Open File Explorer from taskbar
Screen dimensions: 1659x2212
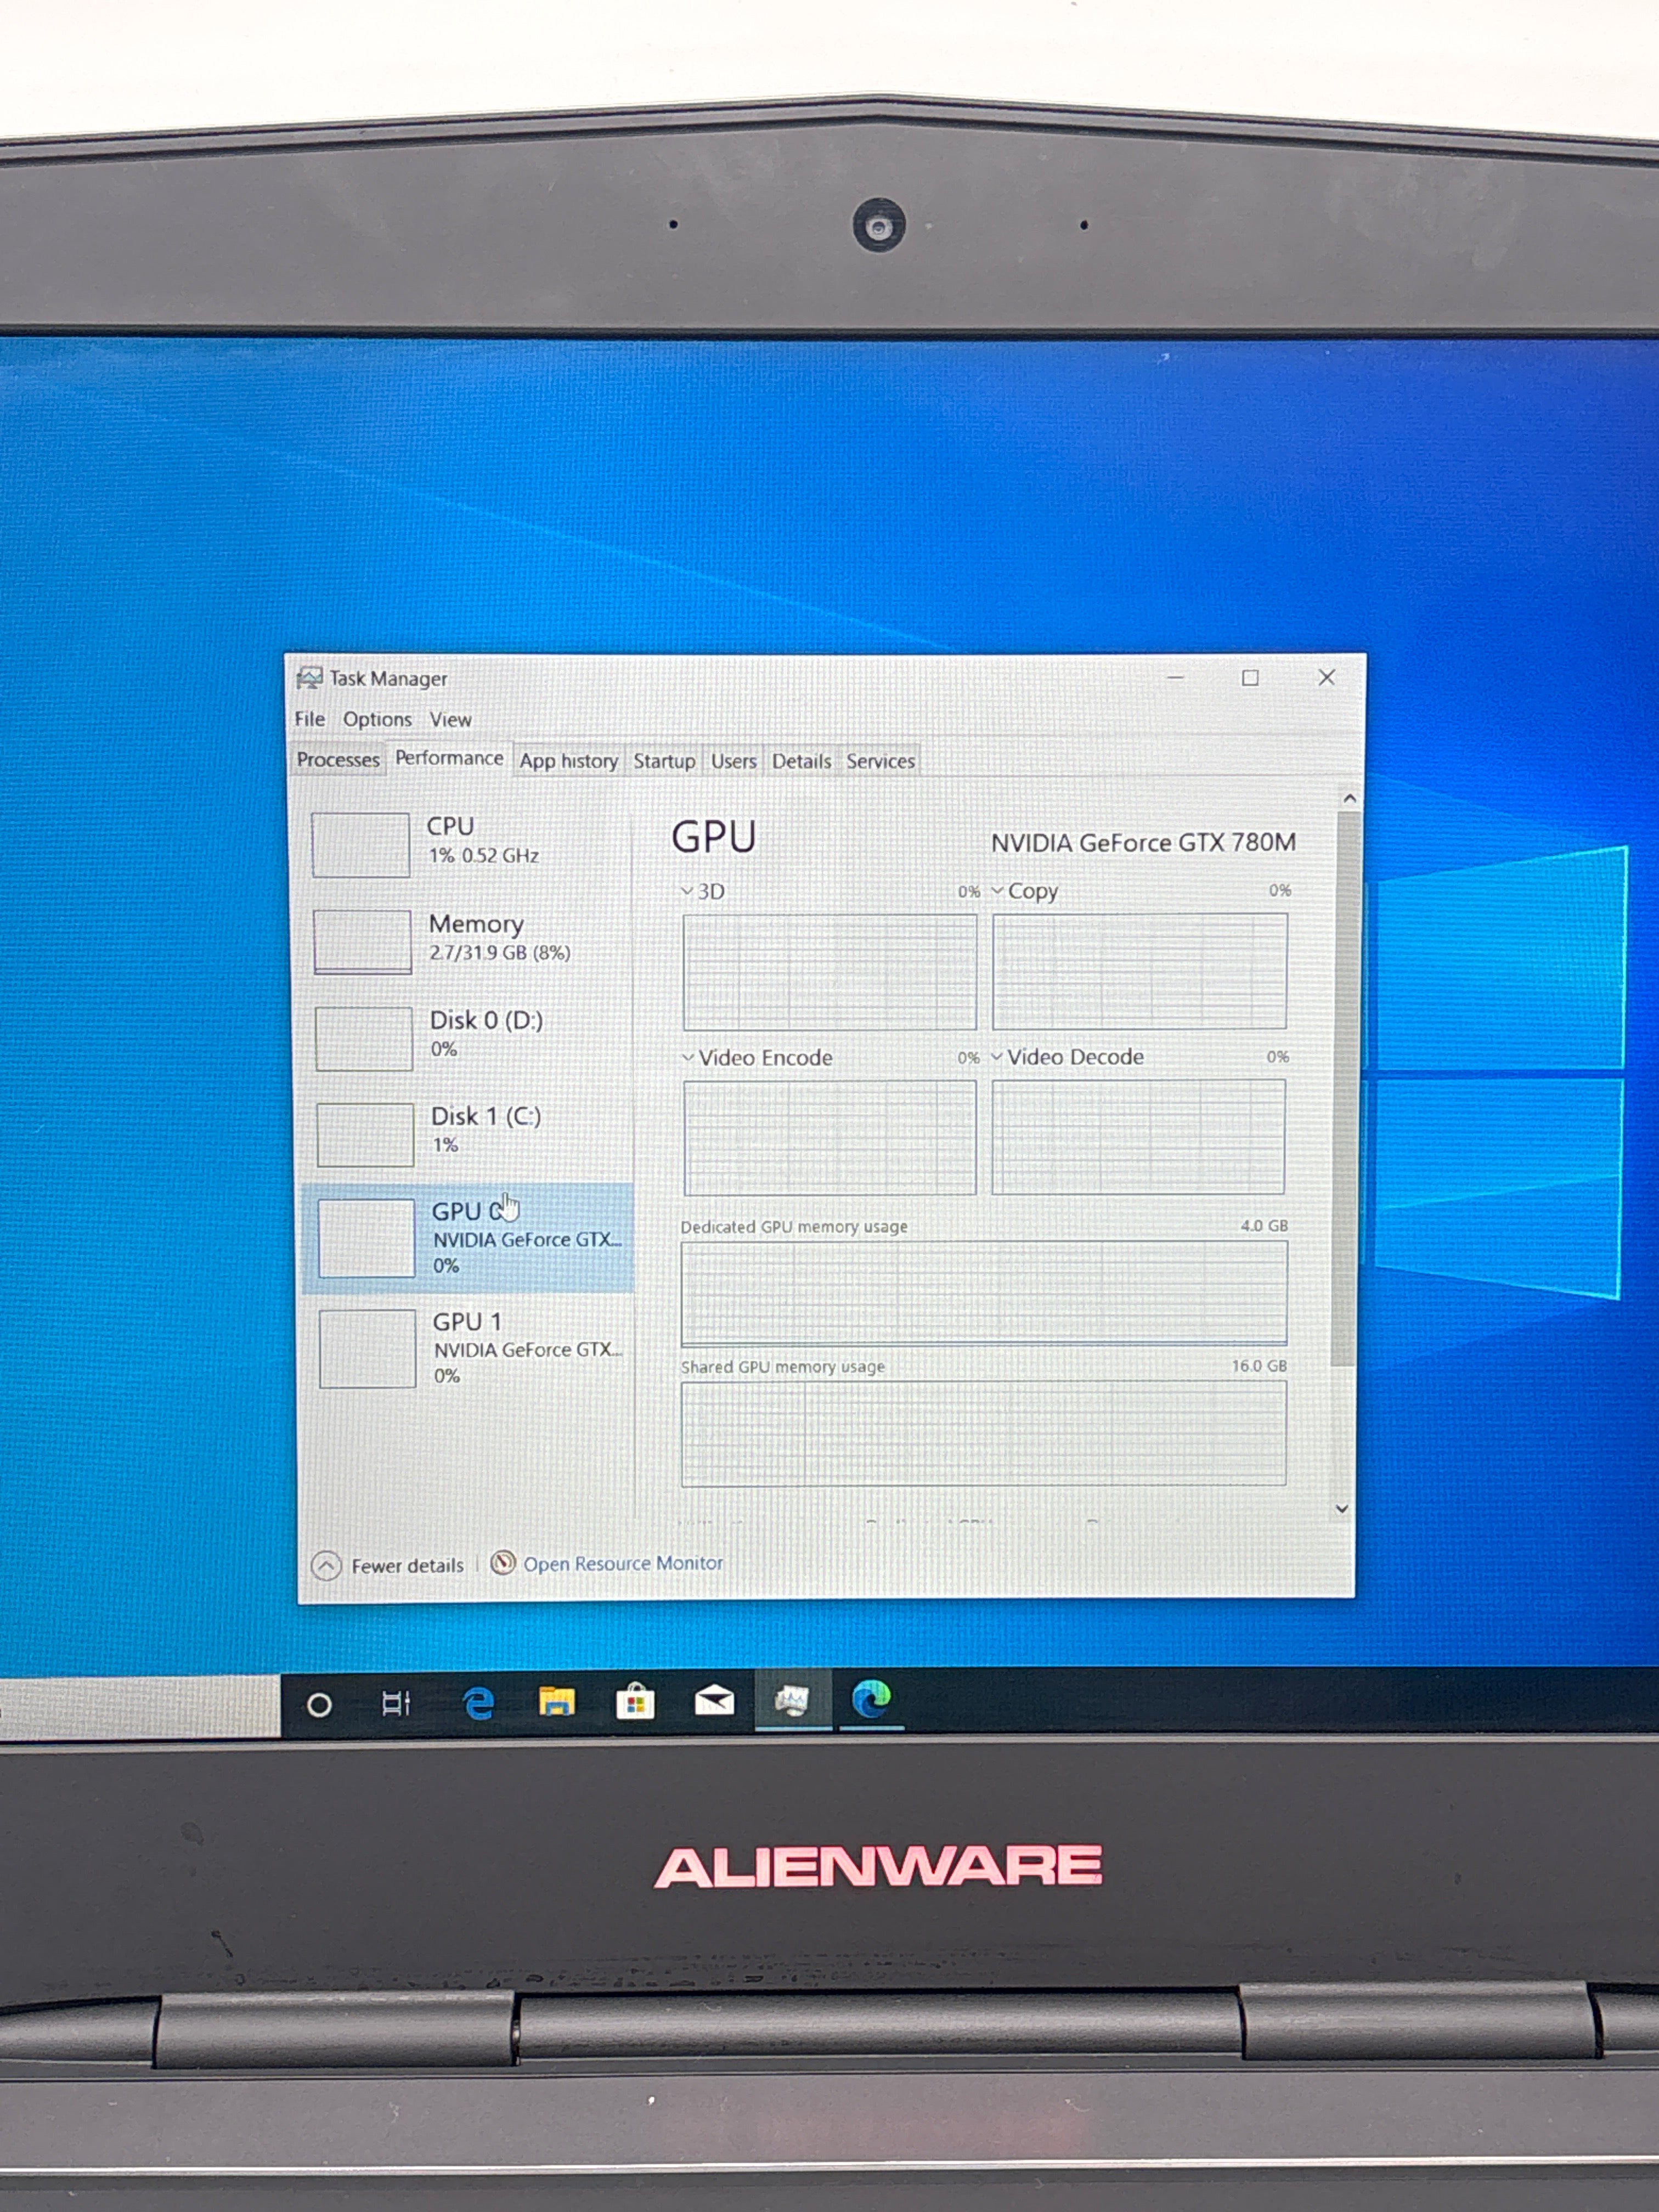[x=556, y=1702]
